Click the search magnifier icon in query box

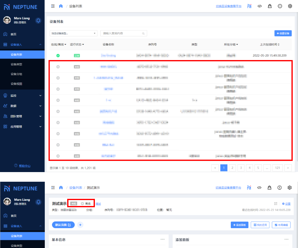click(x=143, y=33)
